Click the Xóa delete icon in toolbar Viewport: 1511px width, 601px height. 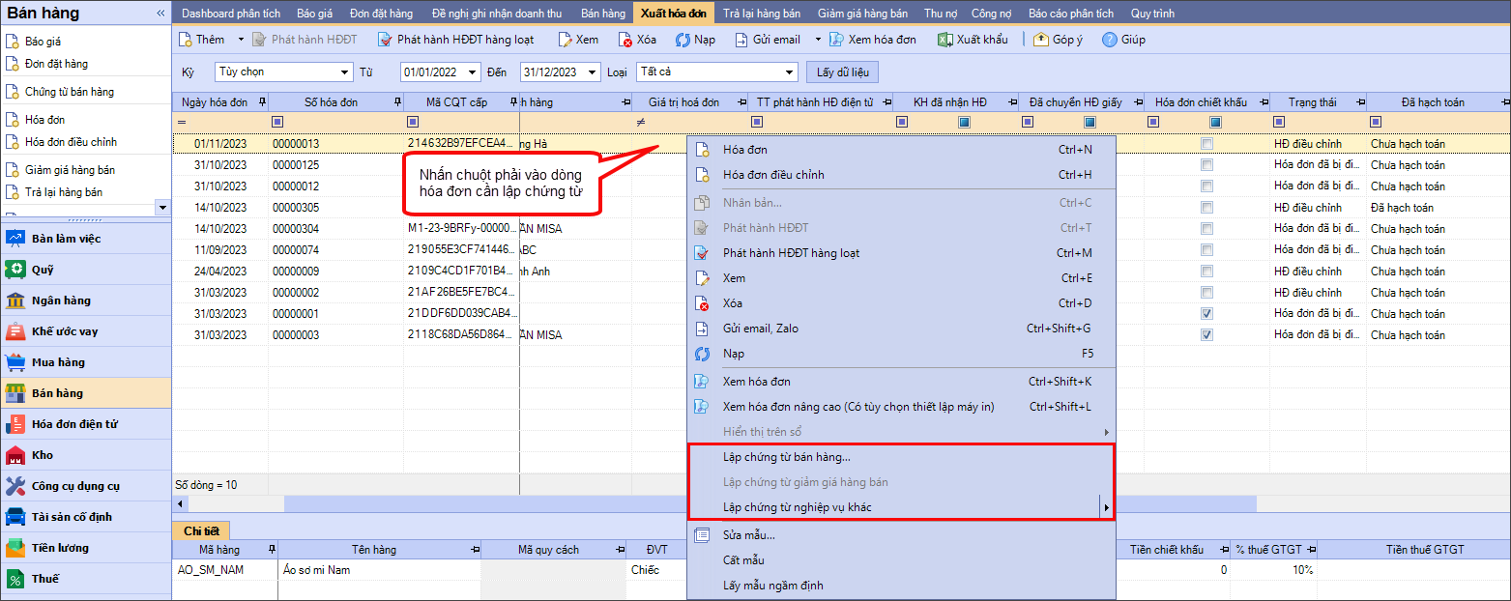click(x=626, y=40)
